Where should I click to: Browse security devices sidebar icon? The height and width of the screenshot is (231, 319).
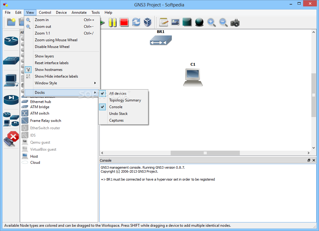pos(11,100)
